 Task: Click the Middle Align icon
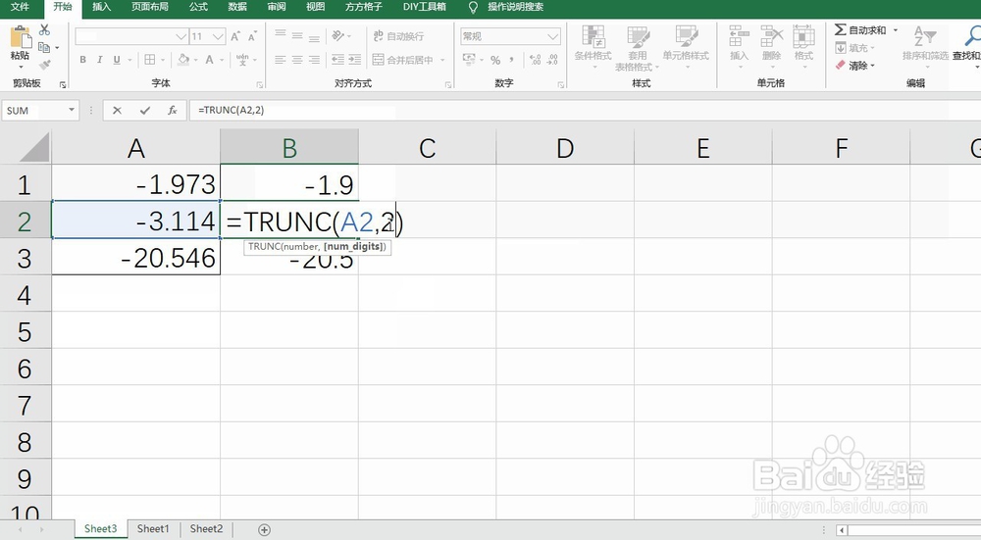(x=297, y=35)
